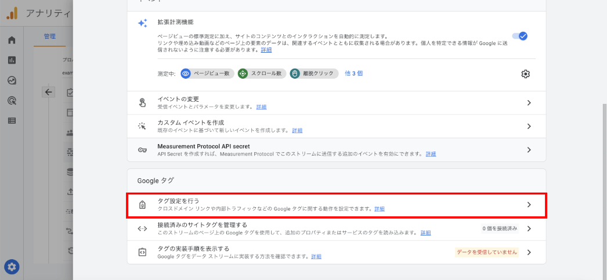The height and width of the screenshot is (280, 607).
Task: Click the Google Analytics logo
Action: click(12, 14)
